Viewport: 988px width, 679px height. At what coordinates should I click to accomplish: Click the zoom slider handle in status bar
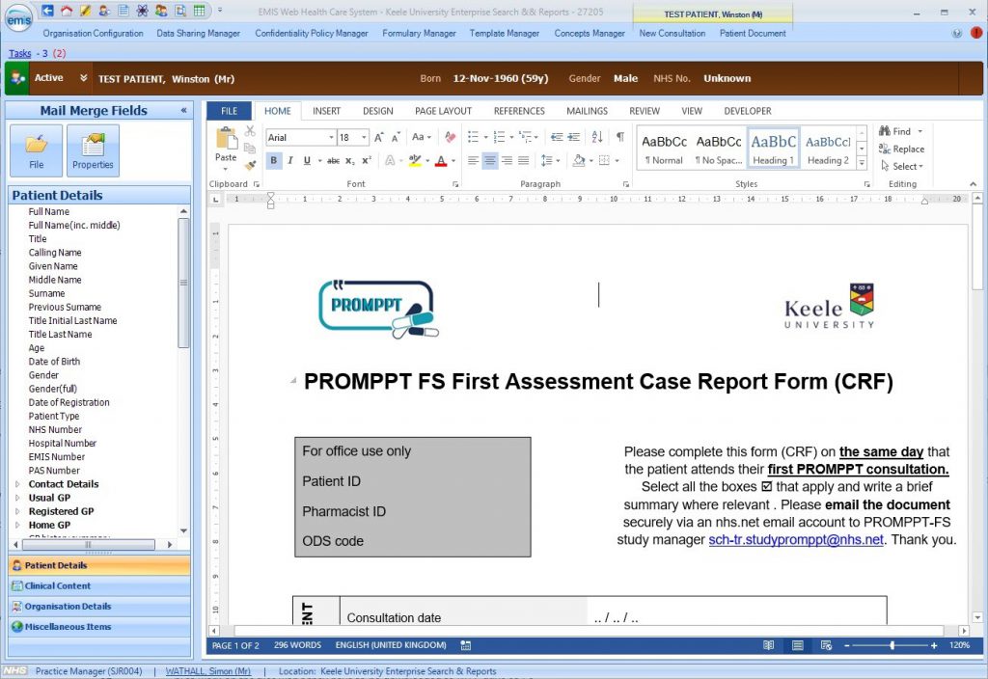[x=892, y=645]
